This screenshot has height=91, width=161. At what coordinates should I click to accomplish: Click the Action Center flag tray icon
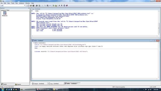point(146,89)
